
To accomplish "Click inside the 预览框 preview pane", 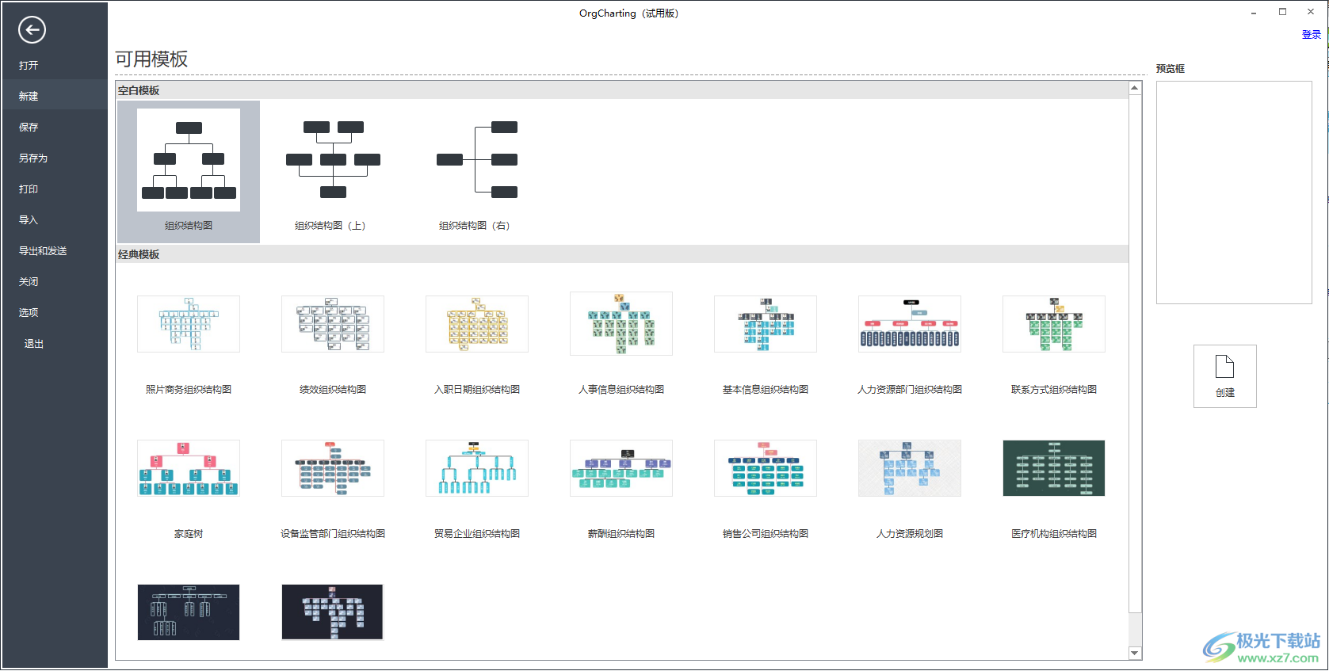I will click(x=1234, y=193).
